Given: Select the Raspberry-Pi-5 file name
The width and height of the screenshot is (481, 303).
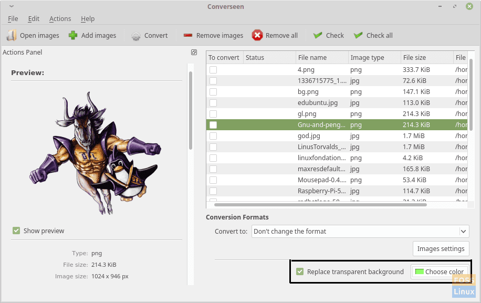Looking at the screenshot, I should click(x=322, y=191).
